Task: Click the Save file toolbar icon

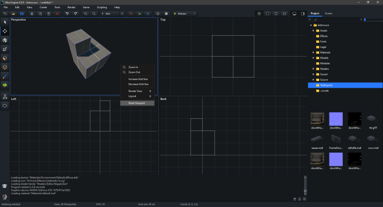Action: coord(22,13)
